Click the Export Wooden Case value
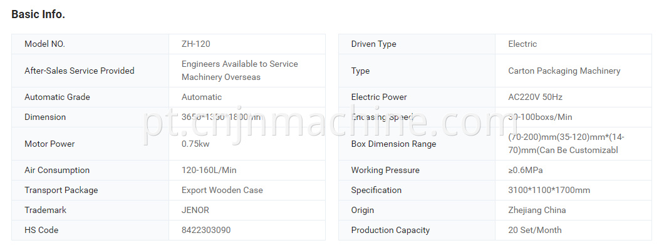659x248 pixels. (222, 190)
